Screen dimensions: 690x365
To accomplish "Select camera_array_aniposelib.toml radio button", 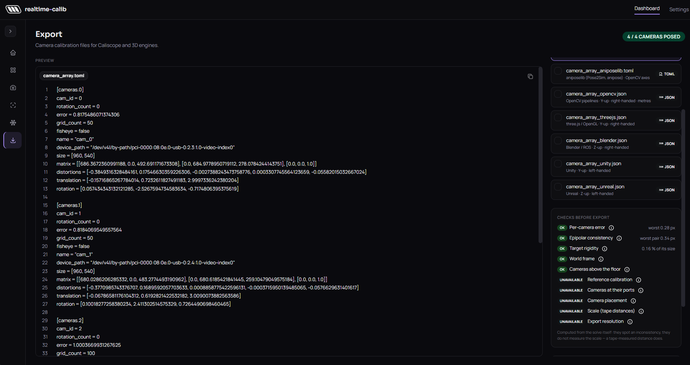I will point(558,71).
